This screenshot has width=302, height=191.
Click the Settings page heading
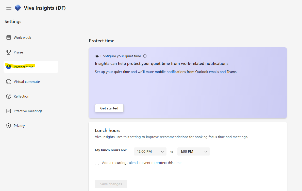pyautogui.click(x=13, y=22)
